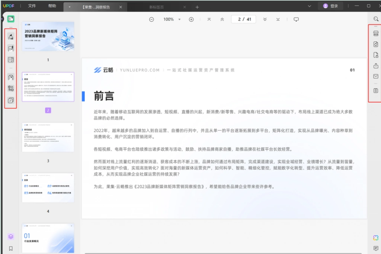Click the 登录 login button
The width and height of the screenshot is (381, 254).
331,6
